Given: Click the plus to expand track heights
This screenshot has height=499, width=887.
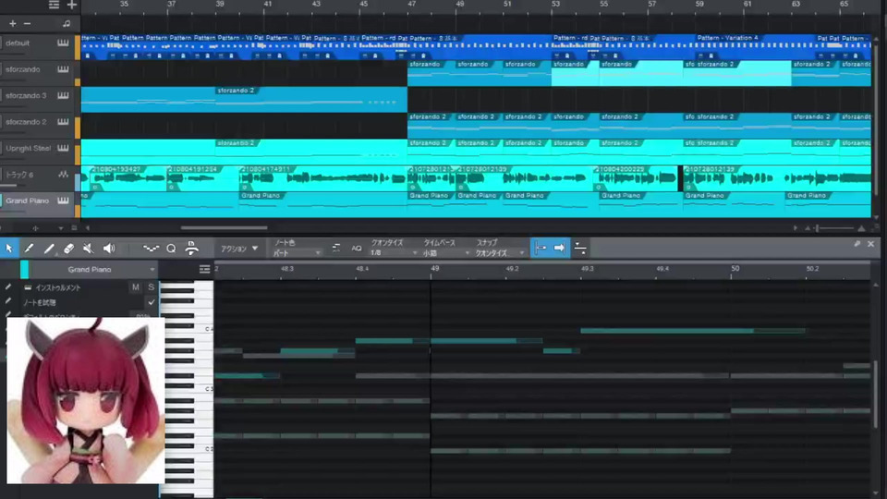Looking at the screenshot, I should [12, 24].
